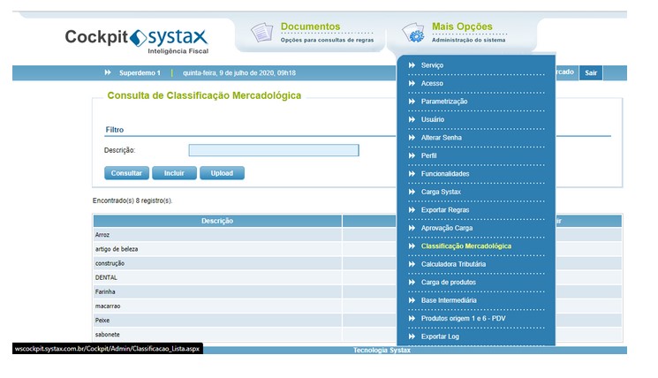Click the Tecnologia Systax footer text

(382, 350)
